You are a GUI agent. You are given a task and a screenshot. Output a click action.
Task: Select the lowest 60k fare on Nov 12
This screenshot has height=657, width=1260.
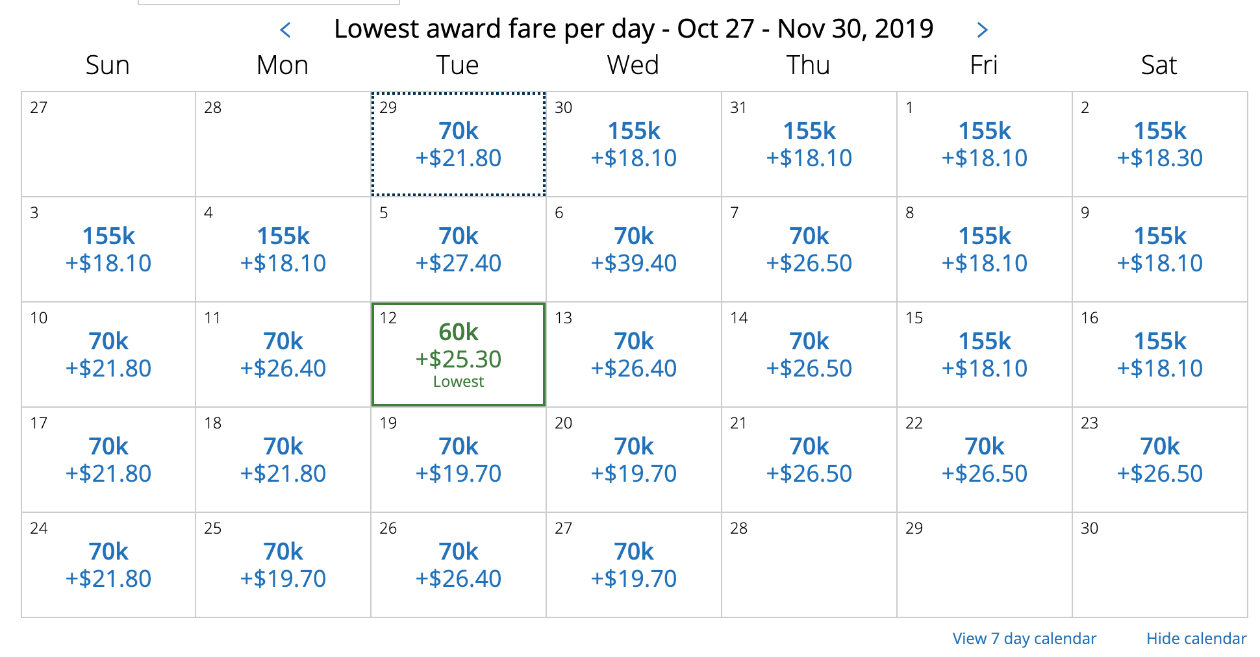(x=459, y=354)
